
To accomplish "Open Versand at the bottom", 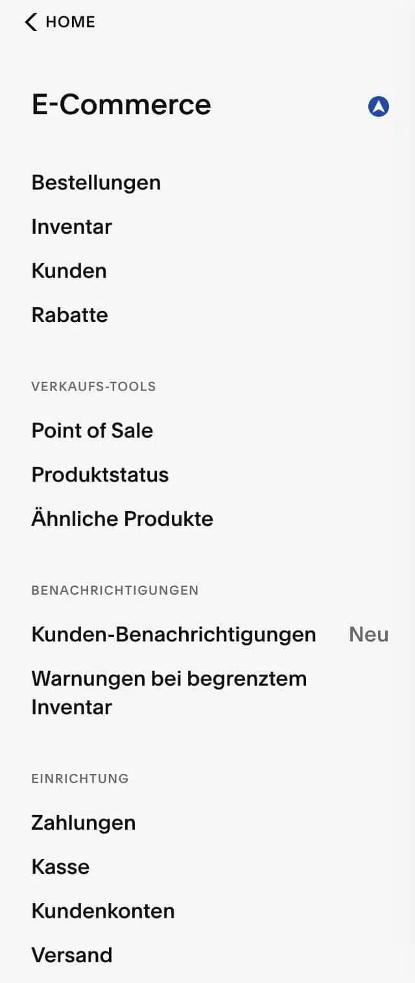I will point(71,955).
